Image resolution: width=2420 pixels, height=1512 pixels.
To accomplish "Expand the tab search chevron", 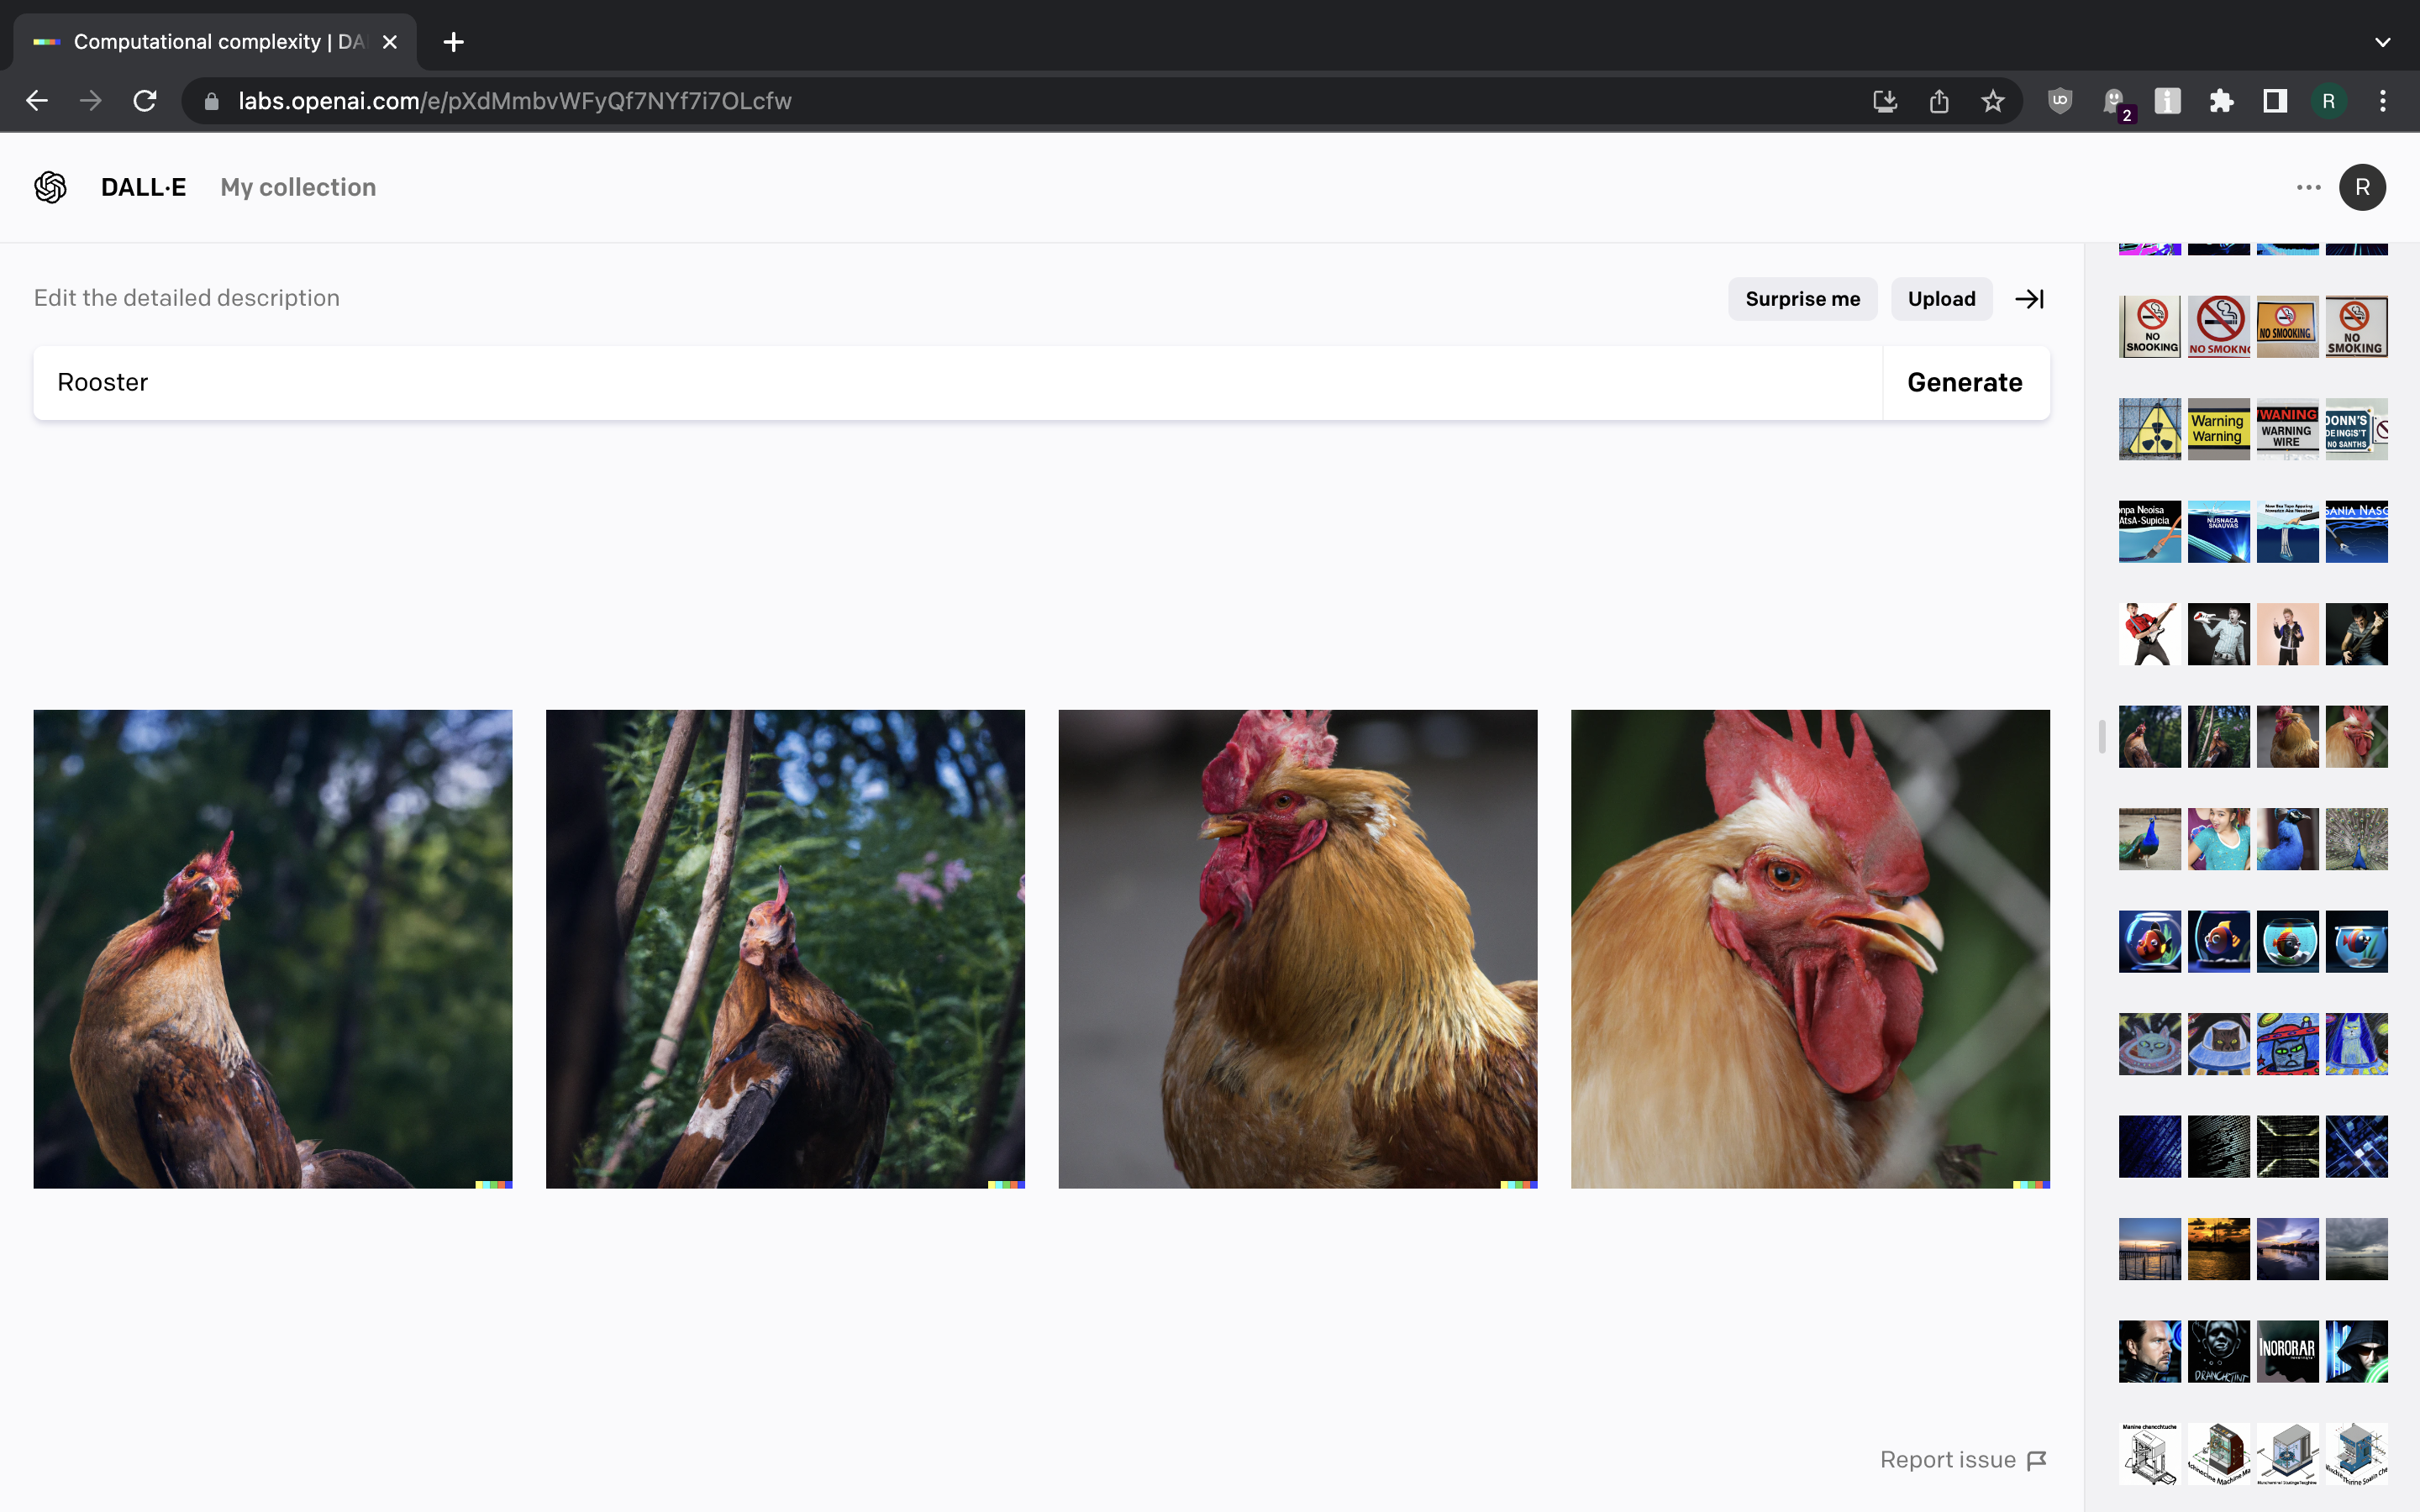I will coord(2382,42).
